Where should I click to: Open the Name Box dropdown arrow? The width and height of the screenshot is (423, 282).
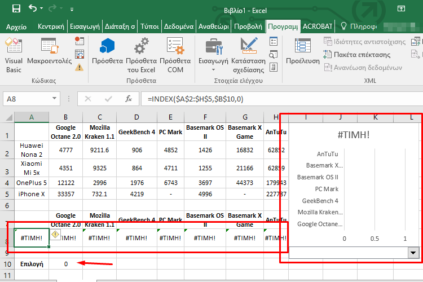55,99
